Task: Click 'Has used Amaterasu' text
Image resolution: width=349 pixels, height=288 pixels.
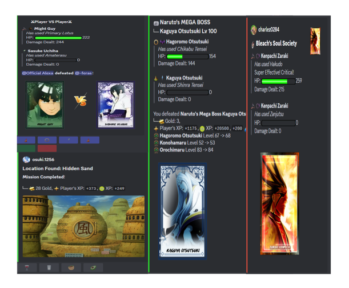Action: [46, 55]
